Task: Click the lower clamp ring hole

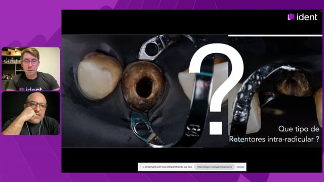Action: (x=141, y=129)
